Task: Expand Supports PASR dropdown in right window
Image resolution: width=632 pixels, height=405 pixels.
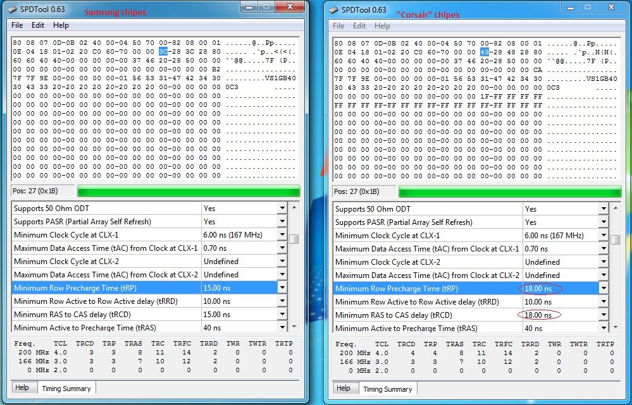Action: [604, 222]
